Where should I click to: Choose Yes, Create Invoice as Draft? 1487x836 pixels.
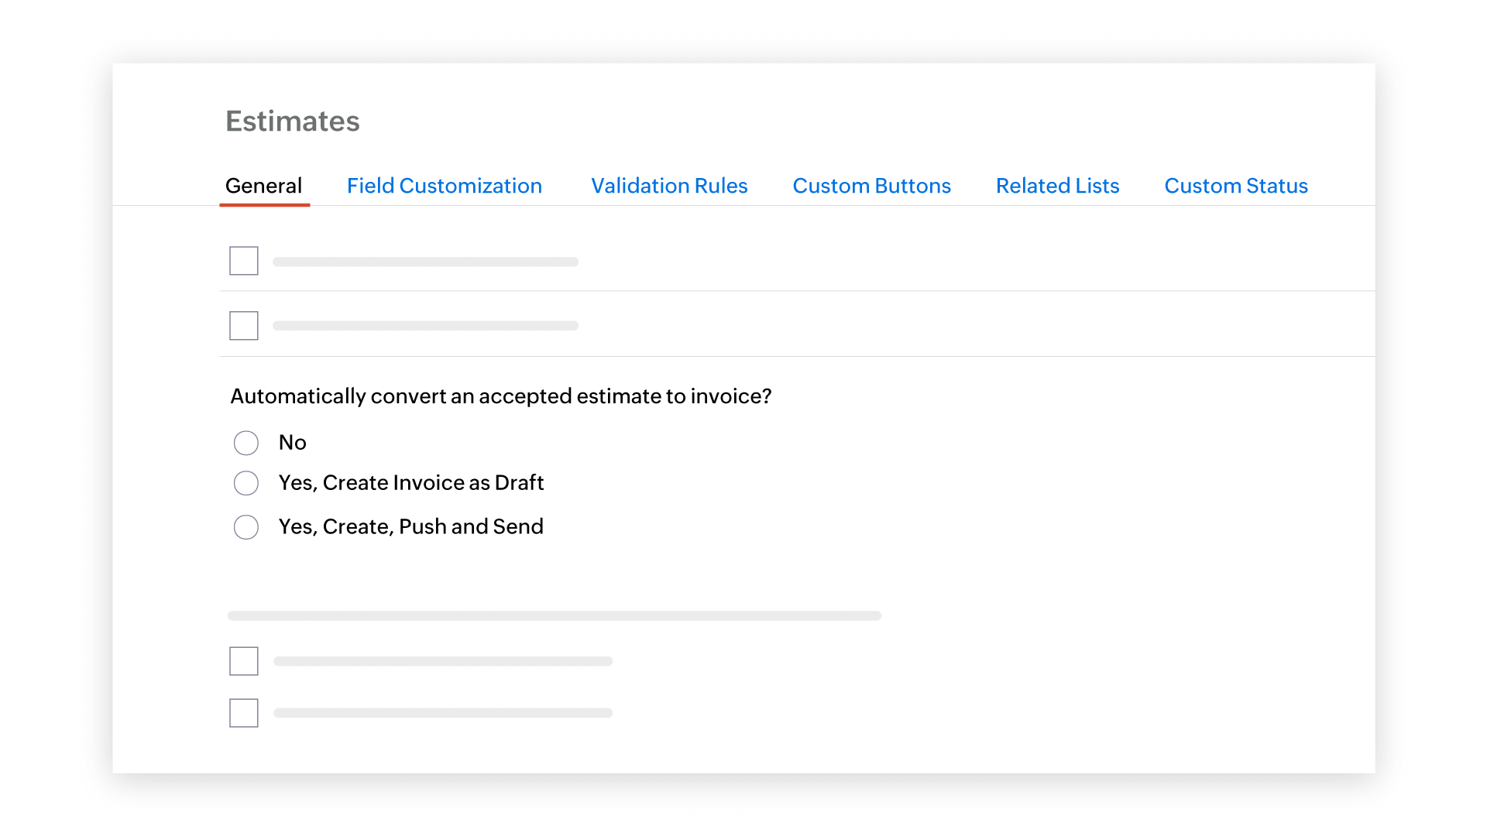tap(246, 482)
